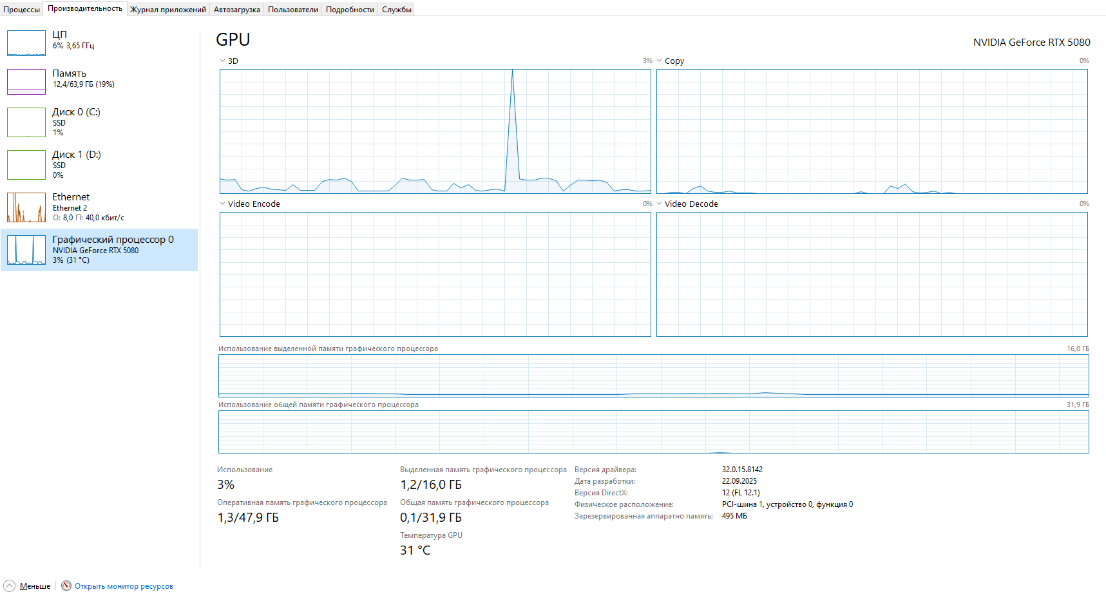Select the ЦП usage thumbnail graph
The height and width of the screenshot is (601, 1106).
pos(26,43)
